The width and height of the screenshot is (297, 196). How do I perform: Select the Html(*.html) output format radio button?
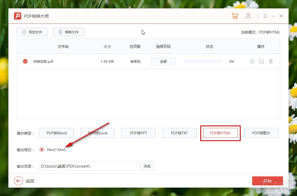click(x=41, y=150)
